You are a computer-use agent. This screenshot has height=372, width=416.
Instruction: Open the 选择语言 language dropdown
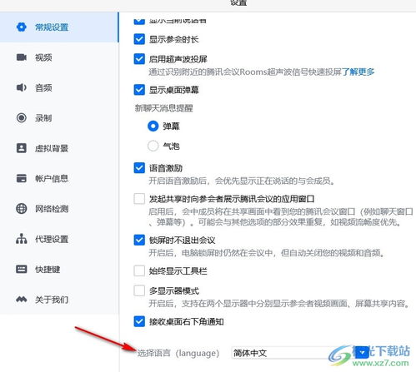click(363, 353)
